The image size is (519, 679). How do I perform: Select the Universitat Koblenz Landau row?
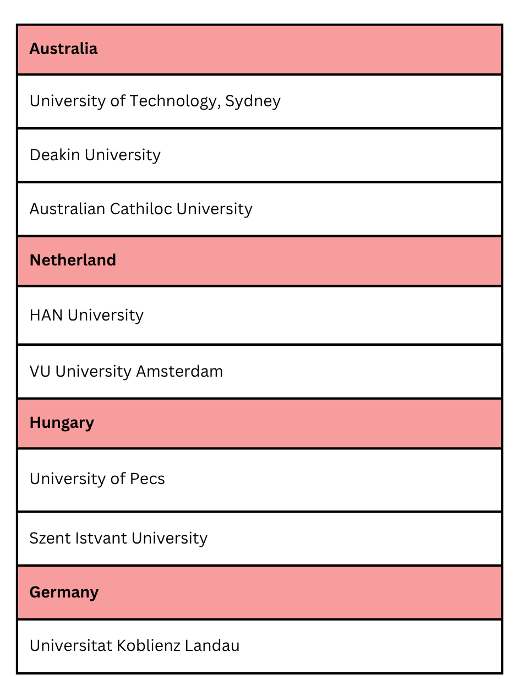[259, 645]
